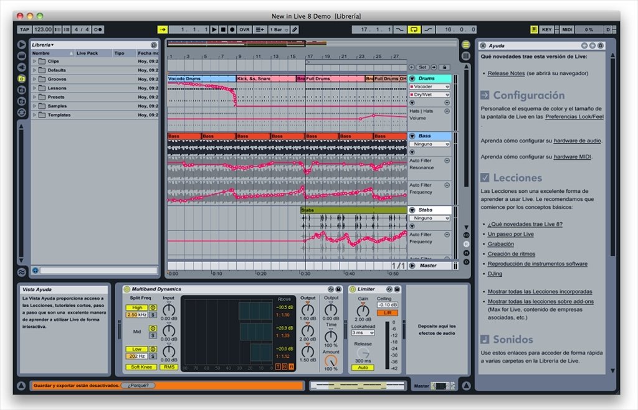Image resolution: width=638 pixels, height=410 pixels.
Task: Open the Lookahead 3 ms dropdown
Action: [x=363, y=333]
